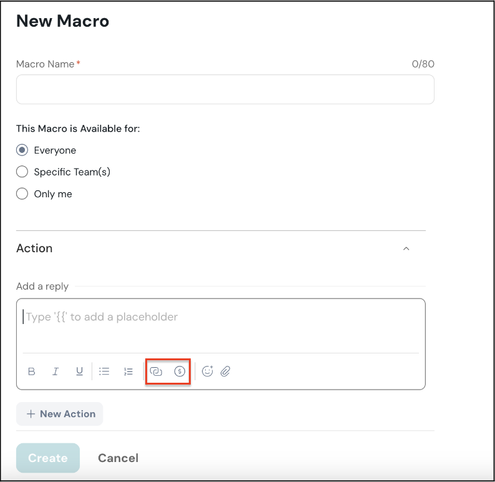Click the linked-squares icon in reply toolbar
This screenshot has height=482, width=495.
point(156,371)
